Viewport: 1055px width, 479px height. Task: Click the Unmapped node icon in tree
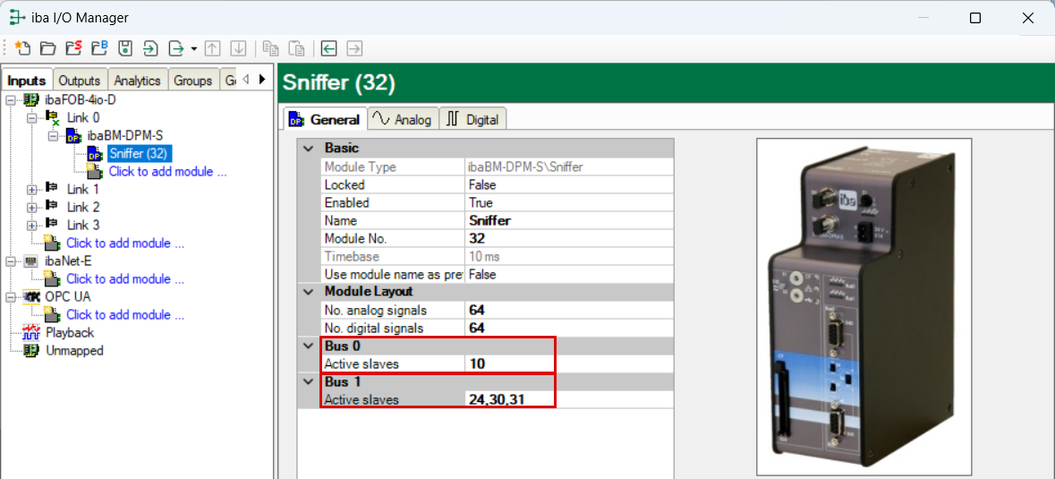(x=31, y=350)
